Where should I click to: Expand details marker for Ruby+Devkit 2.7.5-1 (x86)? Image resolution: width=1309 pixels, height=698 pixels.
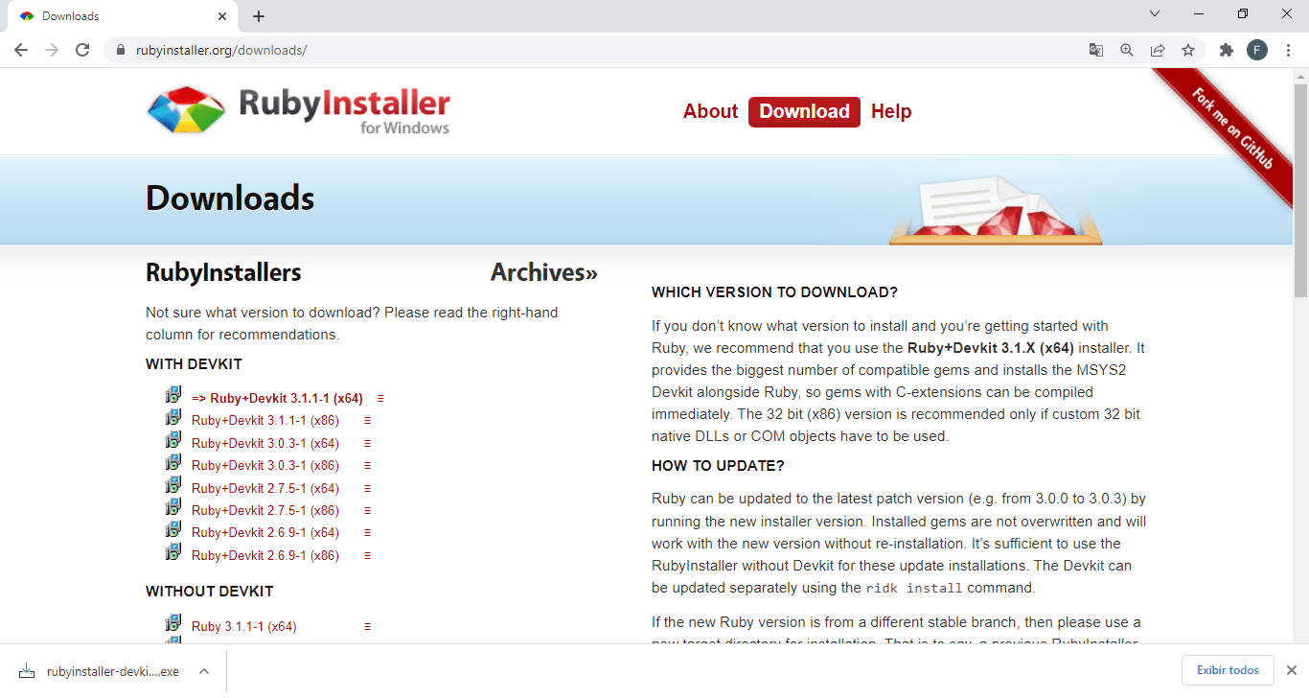point(367,511)
